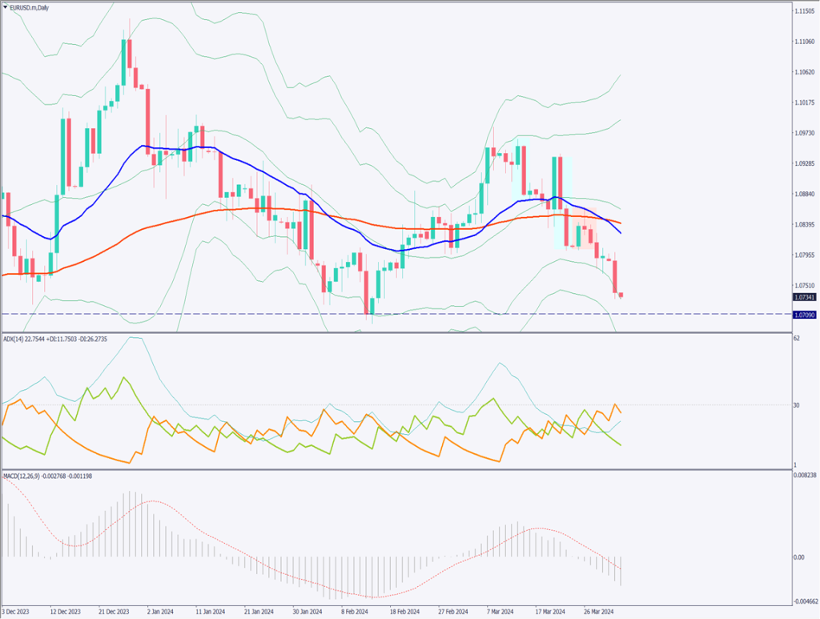Click the ADX scale level 30 label

pyautogui.click(x=798, y=405)
